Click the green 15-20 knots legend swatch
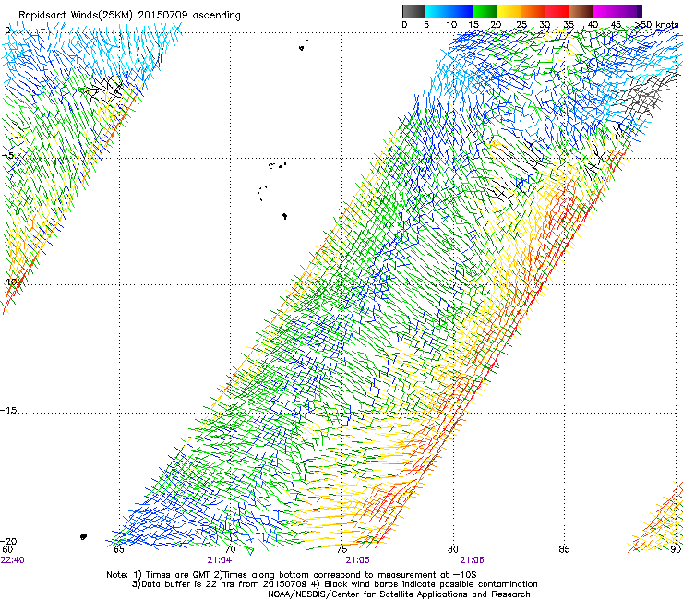This screenshot has width=683, height=600. [485, 11]
